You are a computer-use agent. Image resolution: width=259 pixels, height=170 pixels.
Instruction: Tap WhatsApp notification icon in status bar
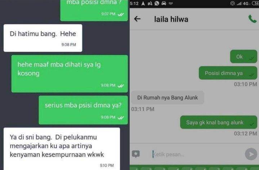157,3
